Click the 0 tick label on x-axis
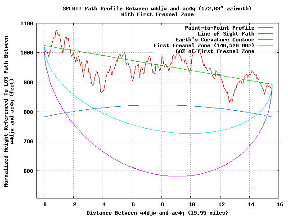Image resolution: width=288 pixels, height=216 pixels. [x=44, y=204]
